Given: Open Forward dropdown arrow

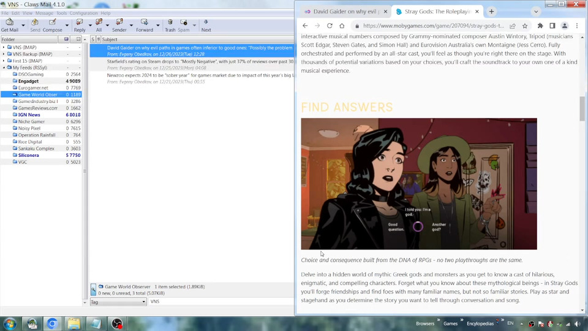Looking at the screenshot, I should (x=157, y=26).
